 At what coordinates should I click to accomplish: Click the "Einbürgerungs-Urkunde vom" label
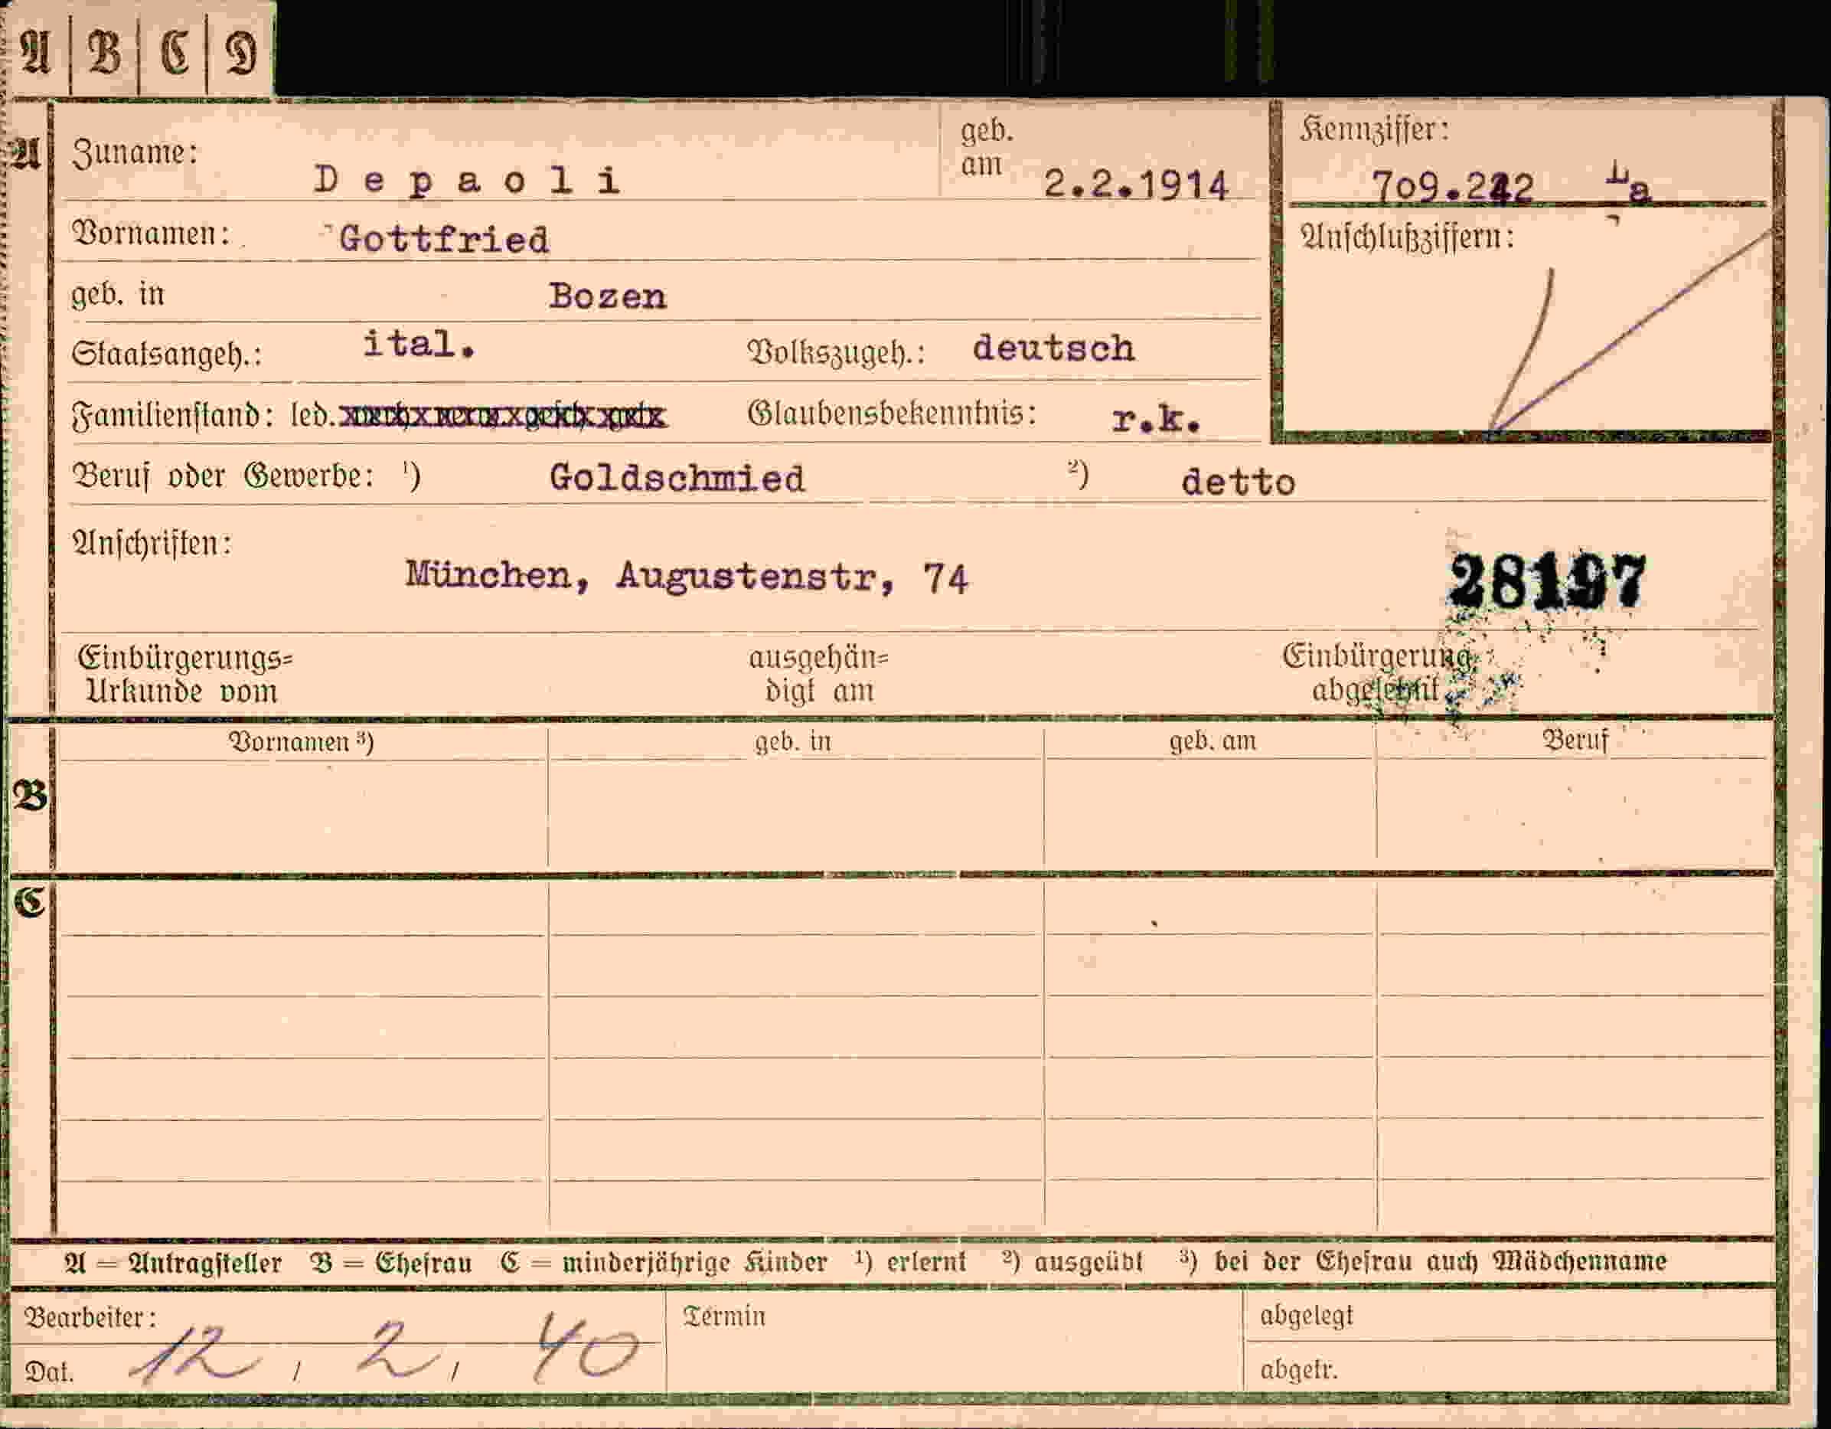coord(184,674)
